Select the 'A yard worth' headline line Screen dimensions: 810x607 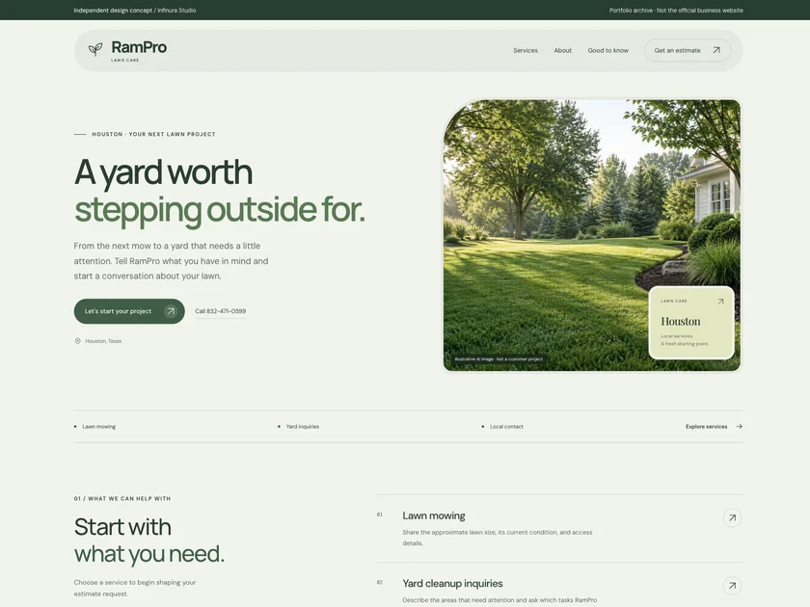[163, 172]
